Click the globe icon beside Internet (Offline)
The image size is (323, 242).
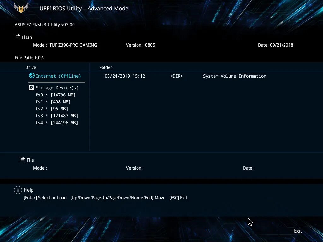pyautogui.click(x=32, y=76)
